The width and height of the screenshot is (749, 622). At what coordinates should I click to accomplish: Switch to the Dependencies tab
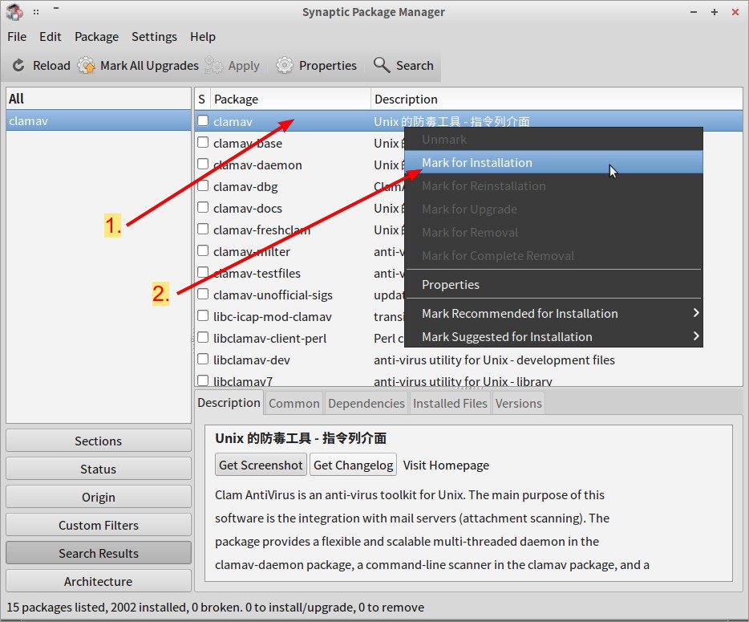pyautogui.click(x=366, y=404)
